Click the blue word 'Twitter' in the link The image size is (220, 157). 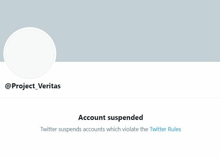pos(158,129)
